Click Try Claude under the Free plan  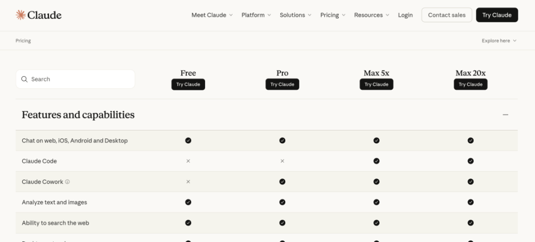(x=188, y=84)
